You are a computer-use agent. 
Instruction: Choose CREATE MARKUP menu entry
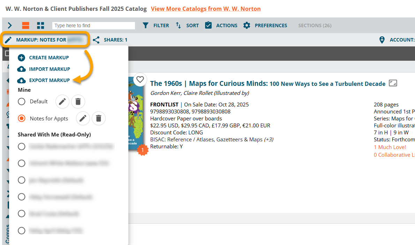[49, 58]
